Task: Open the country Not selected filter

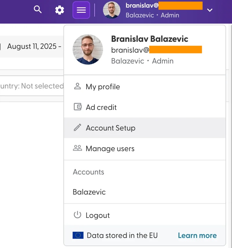Action: (x=32, y=86)
